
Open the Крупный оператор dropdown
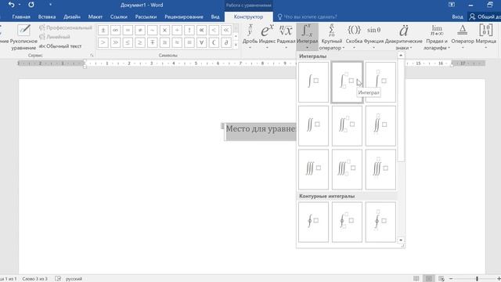pos(332,37)
